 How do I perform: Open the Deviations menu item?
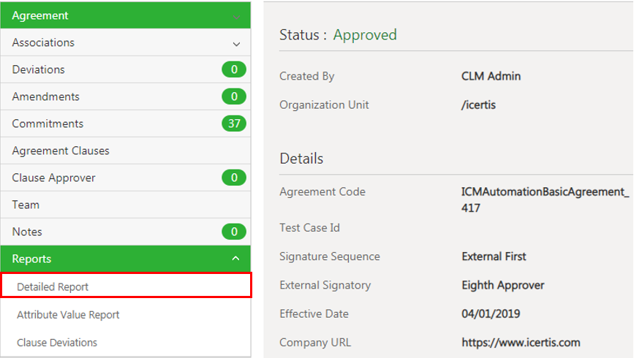[39, 69]
